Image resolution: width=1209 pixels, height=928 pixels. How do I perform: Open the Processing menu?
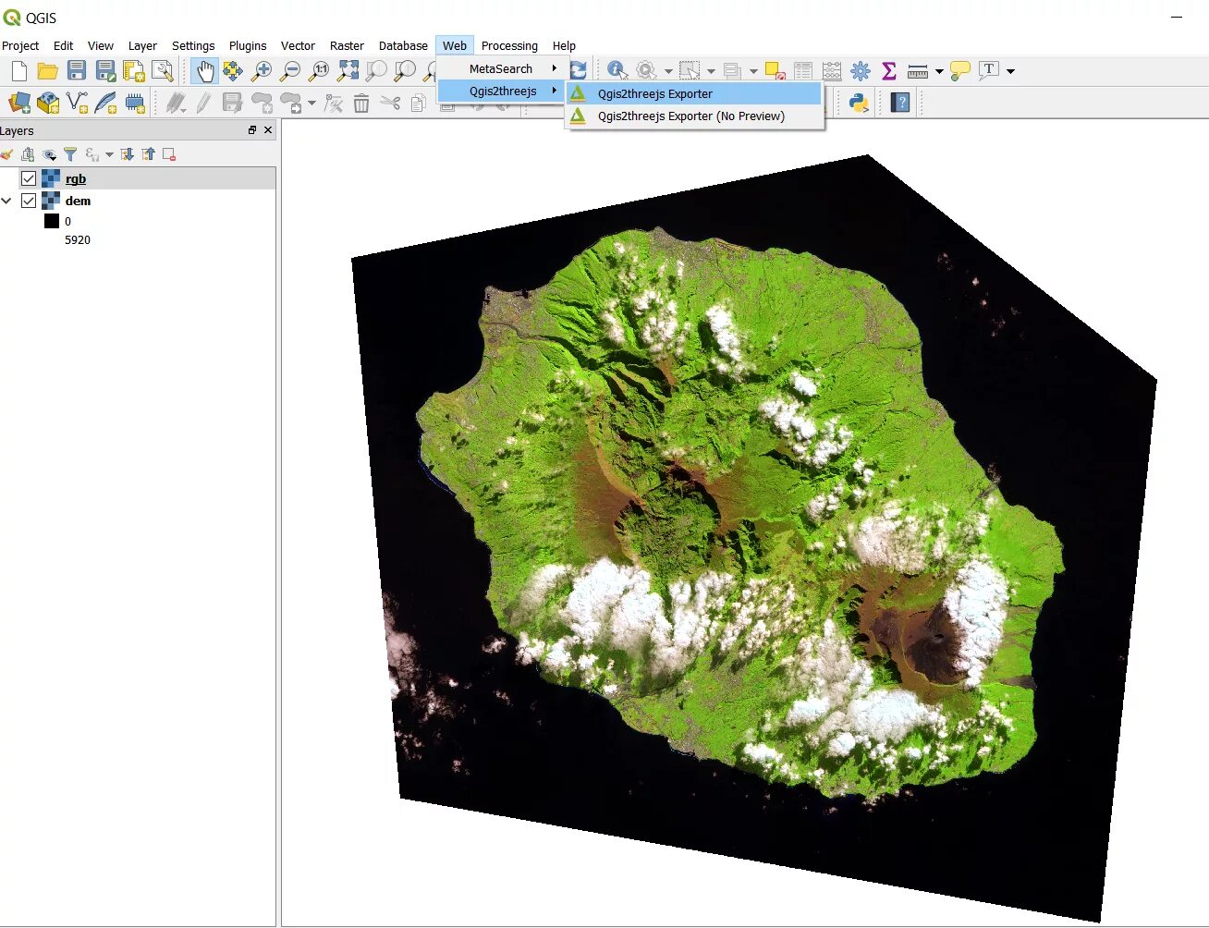(x=509, y=45)
